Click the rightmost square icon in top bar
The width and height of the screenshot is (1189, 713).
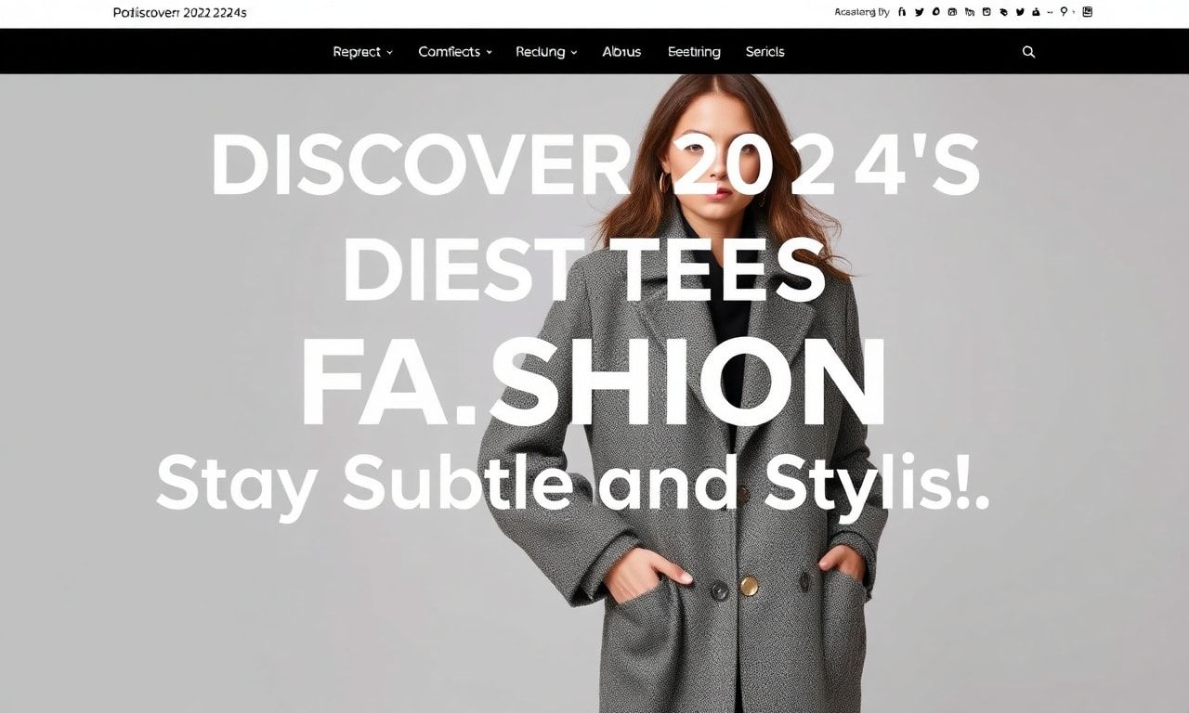point(1088,12)
